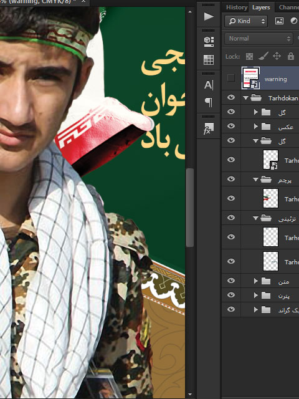Select the Tarhdokan group name
The height and width of the screenshot is (399, 299).
coord(283,99)
